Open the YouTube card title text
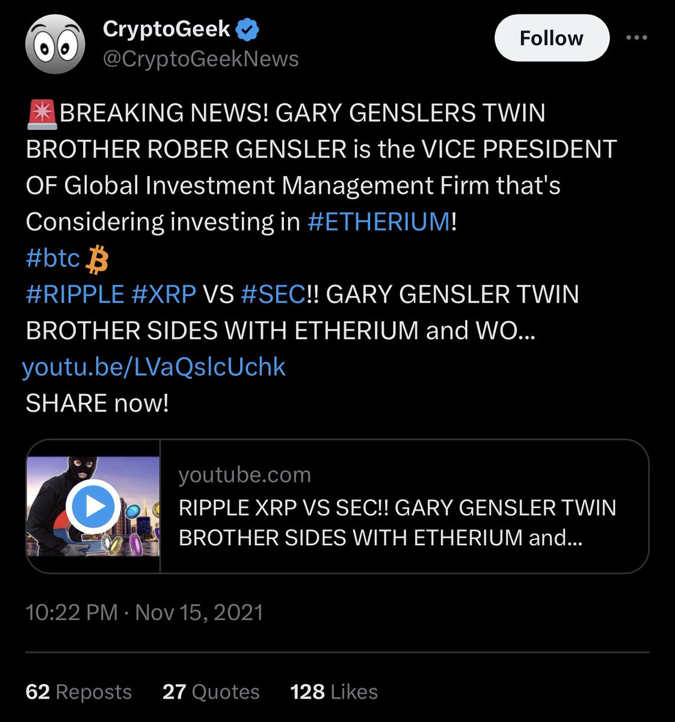The height and width of the screenshot is (722, 675). click(397, 522)
